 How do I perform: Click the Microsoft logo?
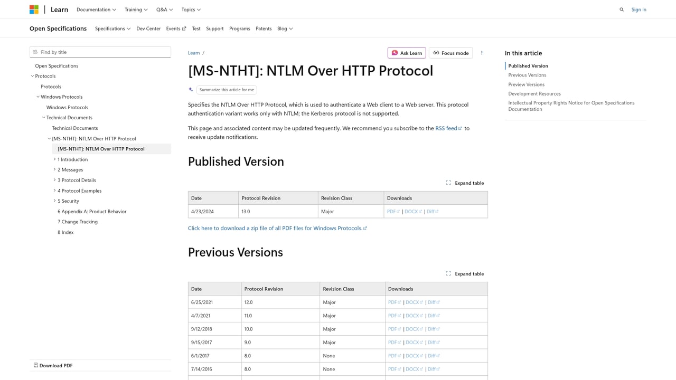click(34, 9)
